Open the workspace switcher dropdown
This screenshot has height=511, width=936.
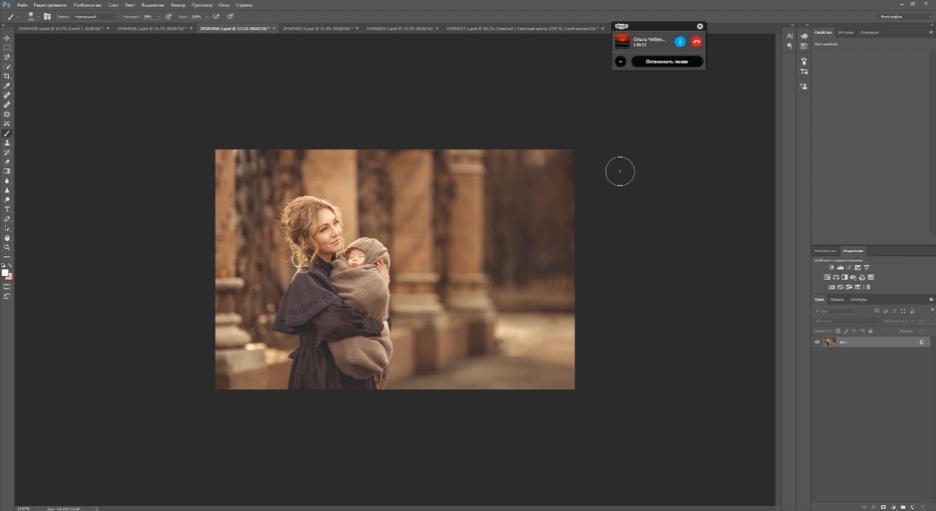pyautogui.click(x=905, y=16)
